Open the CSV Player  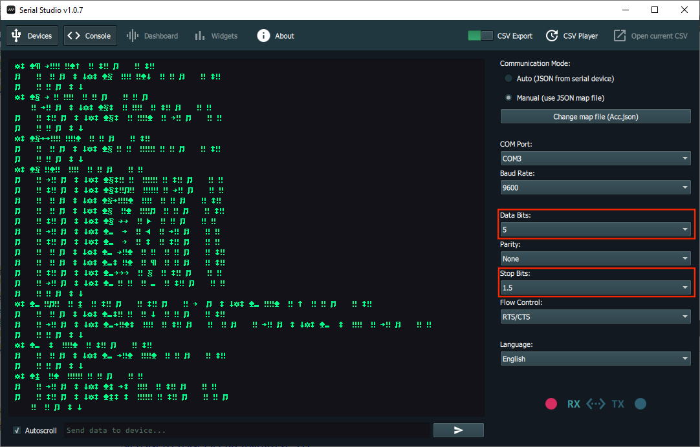[572, 36]
